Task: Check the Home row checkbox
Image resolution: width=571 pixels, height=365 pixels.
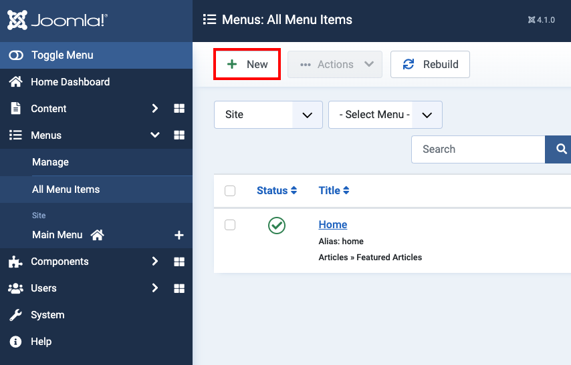Action: pyautogui.click(x=230, y=225)
